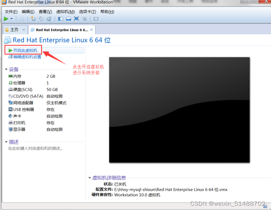Click the send Ctrl+Alt+Del toolbar icon

click(x=22, y=19)
